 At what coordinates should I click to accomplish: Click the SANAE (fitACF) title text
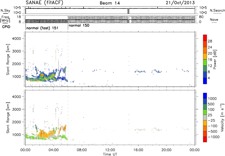[x=44, y=3]
